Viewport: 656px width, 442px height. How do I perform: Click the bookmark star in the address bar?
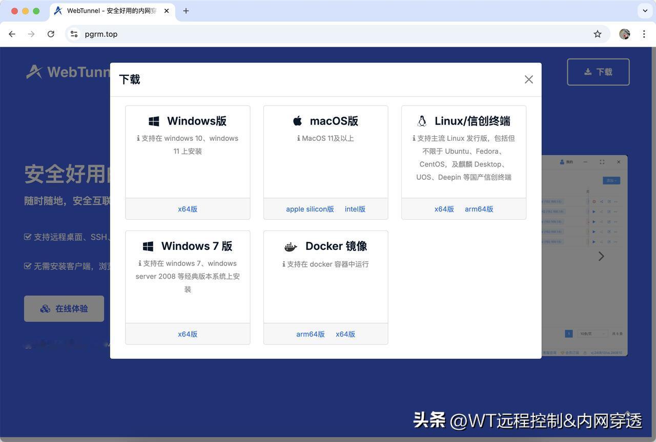coord(598,34)
